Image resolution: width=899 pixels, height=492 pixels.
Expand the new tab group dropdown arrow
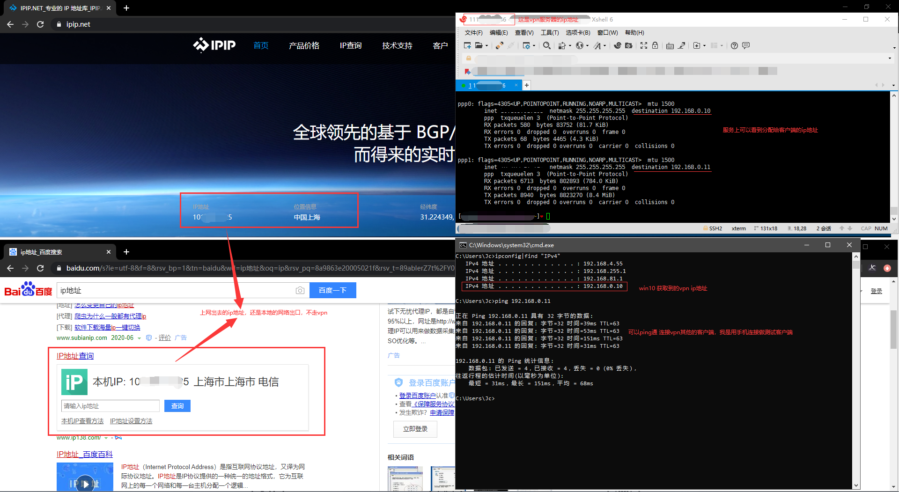coord(704,46)
